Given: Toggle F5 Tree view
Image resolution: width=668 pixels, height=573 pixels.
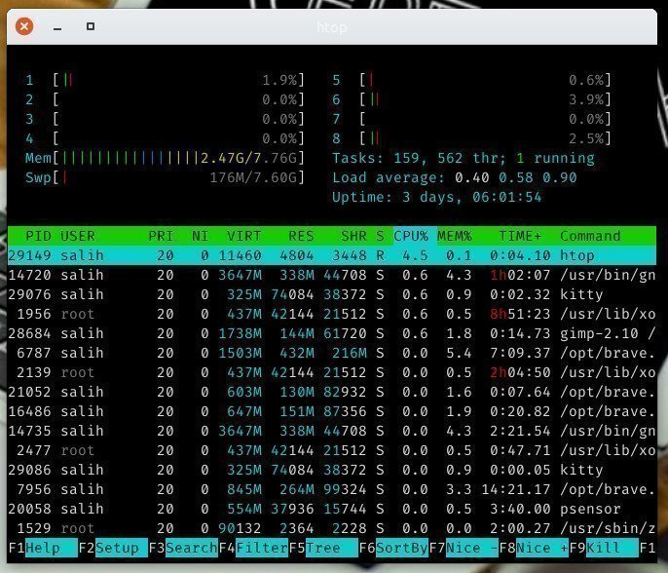Looking at the screenshot, I should [329, 548].
